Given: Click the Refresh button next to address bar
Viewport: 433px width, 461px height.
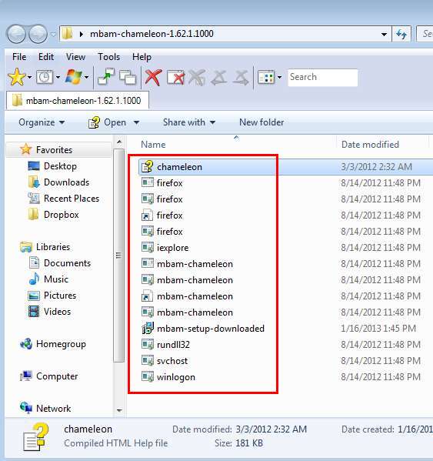Looking at the screenshot, I should click(401, 34).
